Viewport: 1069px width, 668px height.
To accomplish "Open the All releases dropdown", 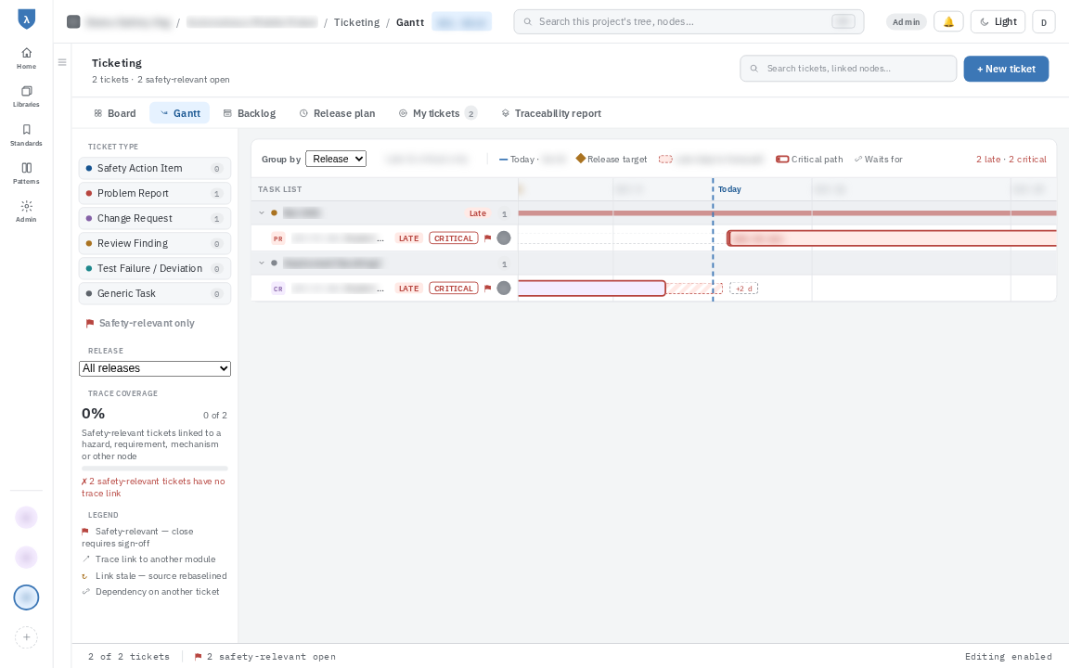I will pyautogui.click(x=155, y=368).
